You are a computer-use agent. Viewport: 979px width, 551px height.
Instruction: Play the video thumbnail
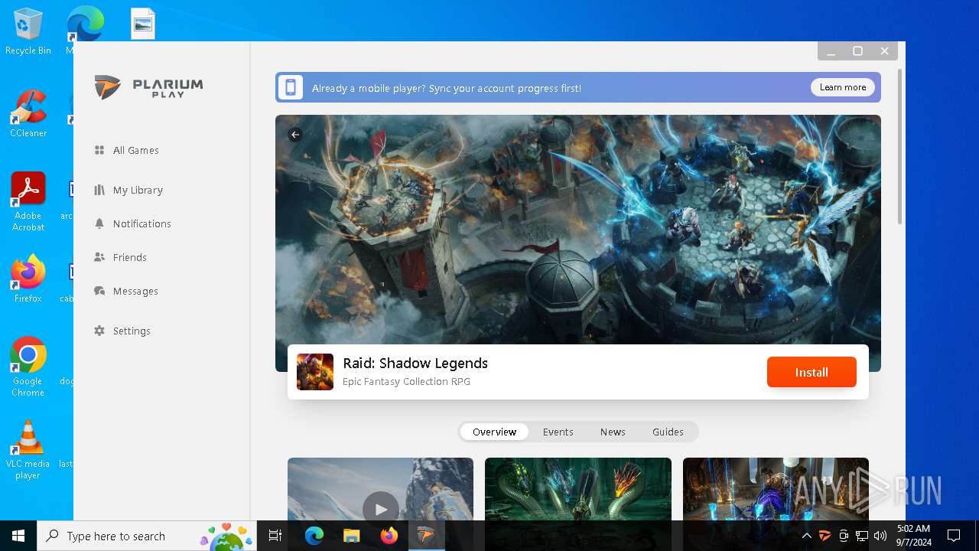tap(381, 508)
